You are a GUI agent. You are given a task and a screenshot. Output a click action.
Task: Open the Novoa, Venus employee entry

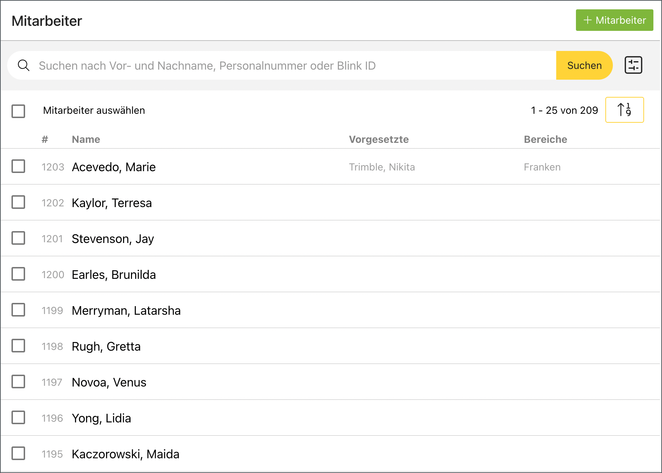click(x=109, y=382)
